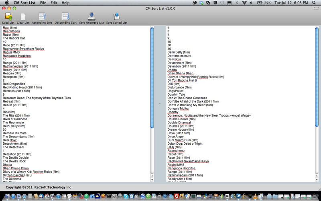Image resolution: width=321 pixels, height=201 pixels.
Task: Click the left list's scroll up arrow
Action: pos(152,176)
